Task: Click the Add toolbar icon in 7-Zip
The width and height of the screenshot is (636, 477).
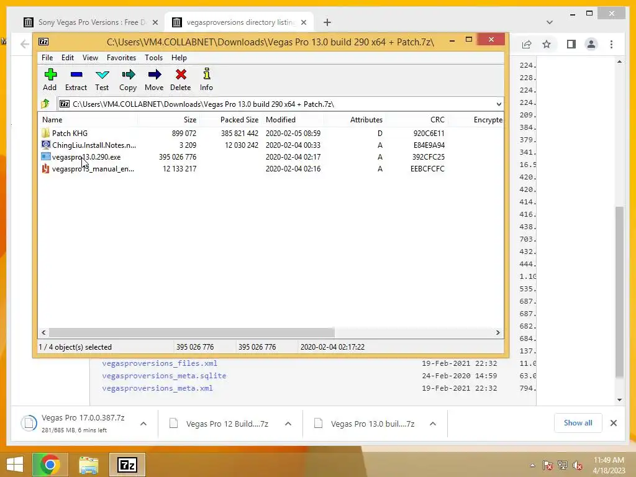Action: [x=50, y=75]
